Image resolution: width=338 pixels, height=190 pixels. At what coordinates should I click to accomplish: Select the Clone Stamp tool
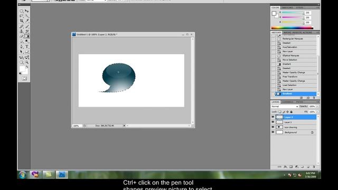(x=21, y=32)
